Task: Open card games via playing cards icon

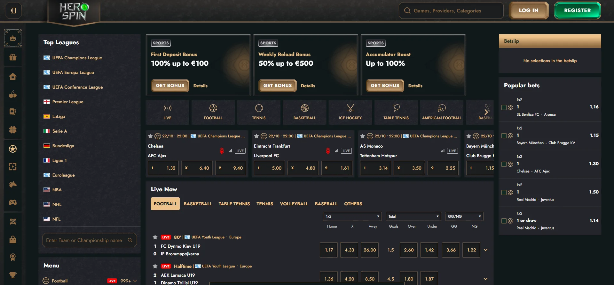Action: (x=13, y=112)
